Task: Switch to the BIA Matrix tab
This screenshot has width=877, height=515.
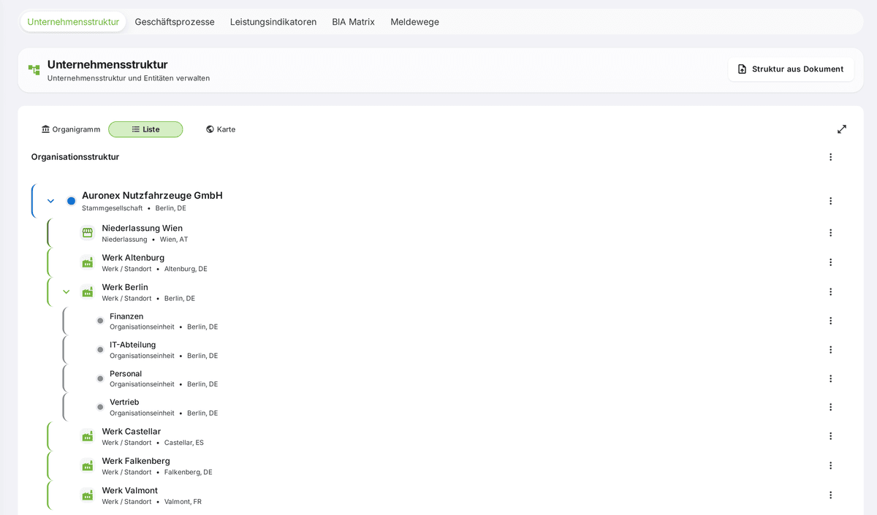Action: [x=353, y=22]
